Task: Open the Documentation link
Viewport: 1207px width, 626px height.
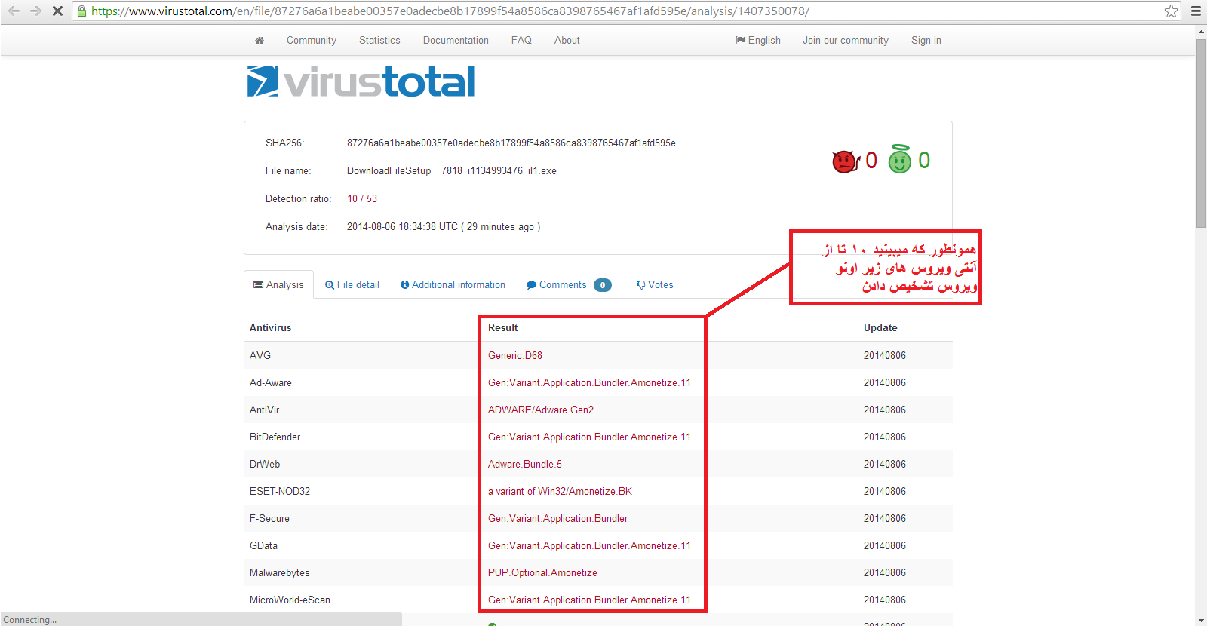Action: click(456, 41)
